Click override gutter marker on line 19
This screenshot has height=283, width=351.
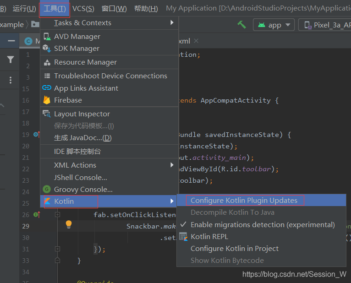37,135
